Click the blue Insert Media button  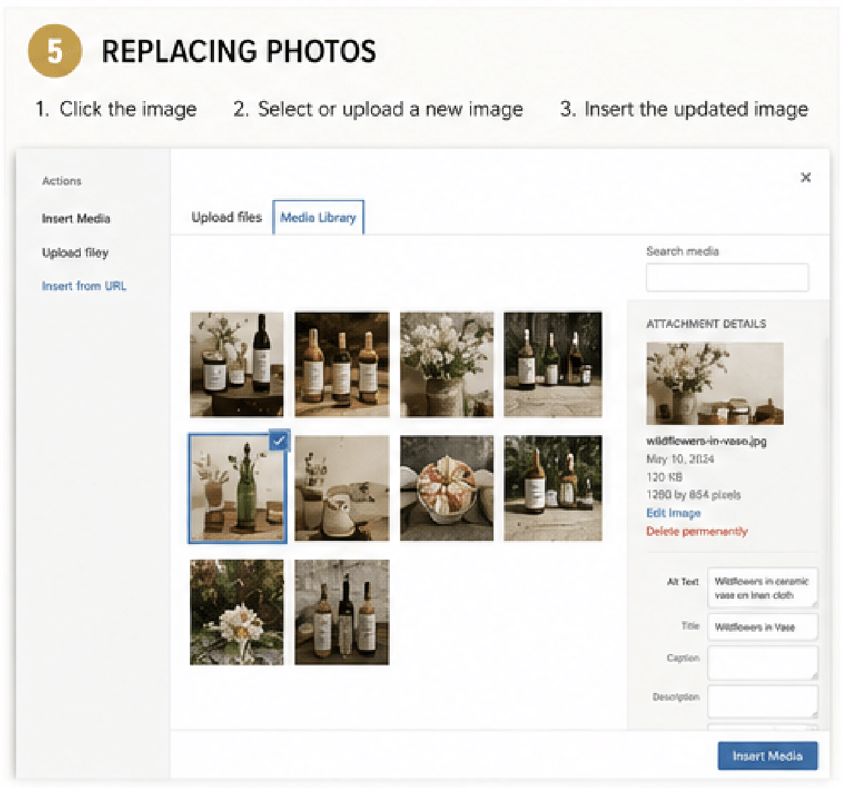pyautogui.click(x=768, y=756)
